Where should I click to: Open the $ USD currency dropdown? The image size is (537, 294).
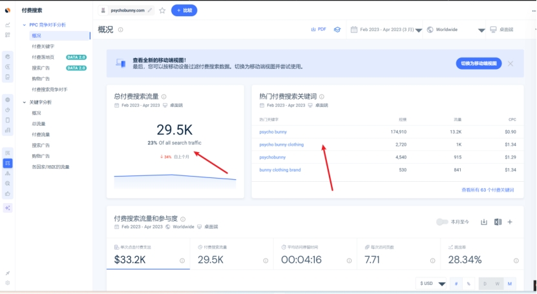click(x=432, y=284)
